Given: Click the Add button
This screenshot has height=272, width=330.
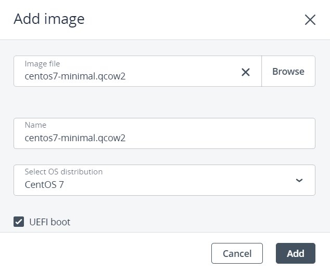Looking at the screenshot, I should (x=295, y=253).
